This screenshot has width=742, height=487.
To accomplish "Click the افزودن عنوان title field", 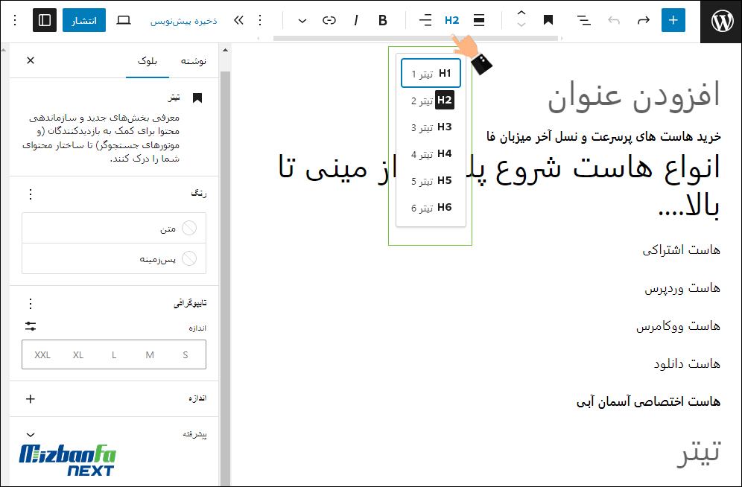I will (634, 95).
